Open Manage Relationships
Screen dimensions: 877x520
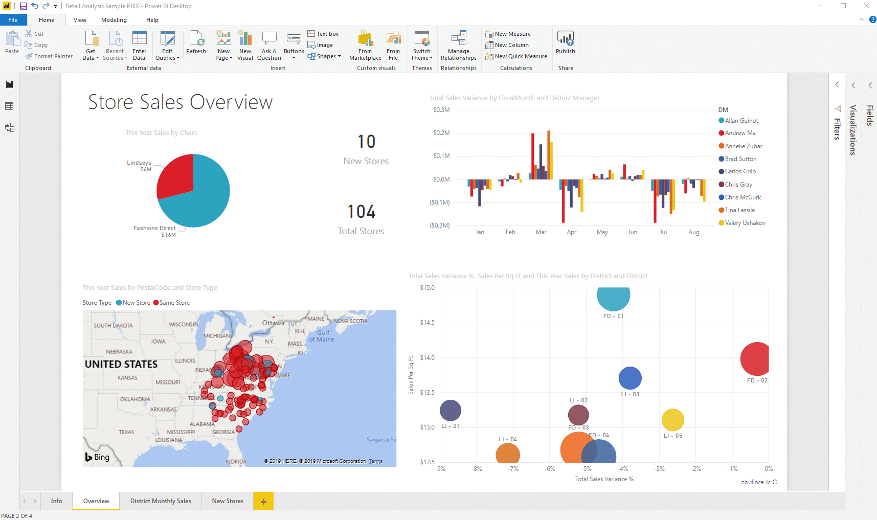click(x=458, y=45)
